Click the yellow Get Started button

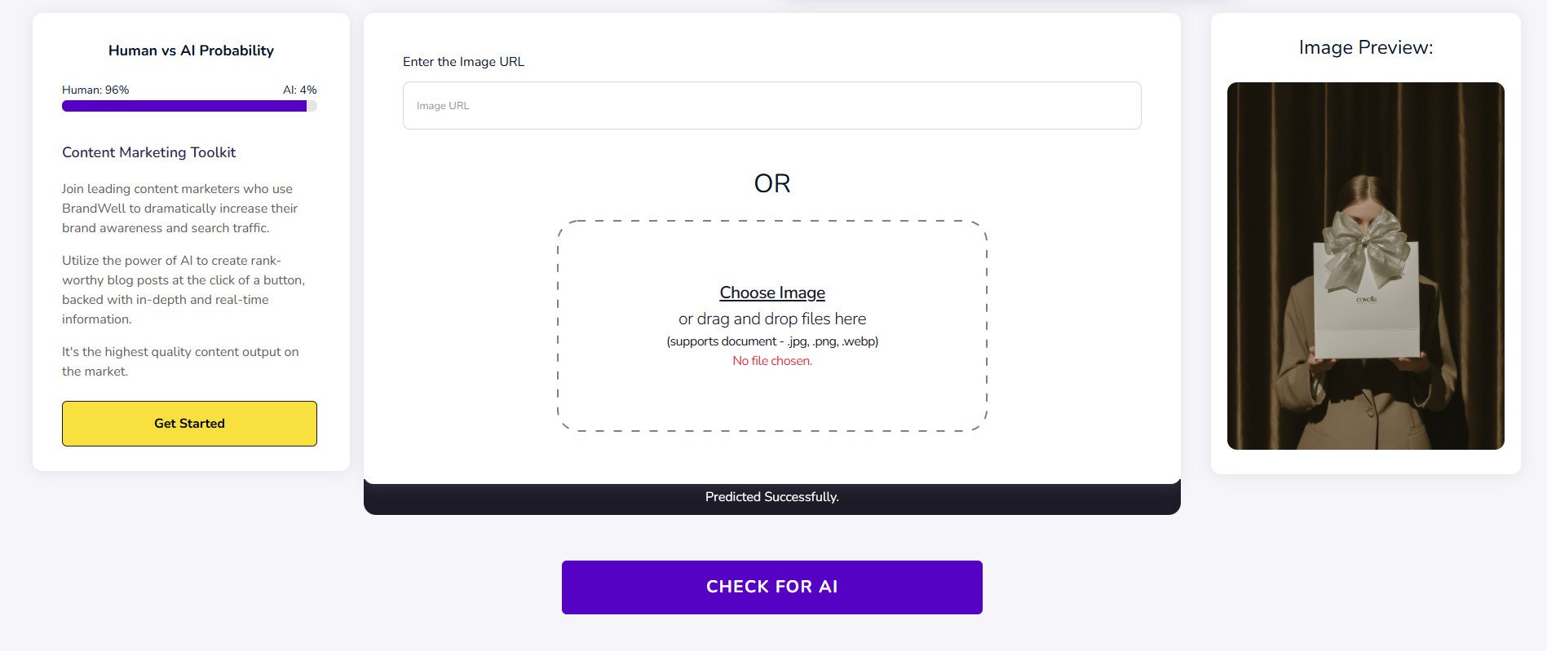[x=189, y=424]
